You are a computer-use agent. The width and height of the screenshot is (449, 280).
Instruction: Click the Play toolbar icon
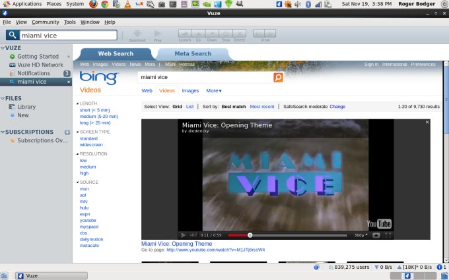tap(158, 33)
